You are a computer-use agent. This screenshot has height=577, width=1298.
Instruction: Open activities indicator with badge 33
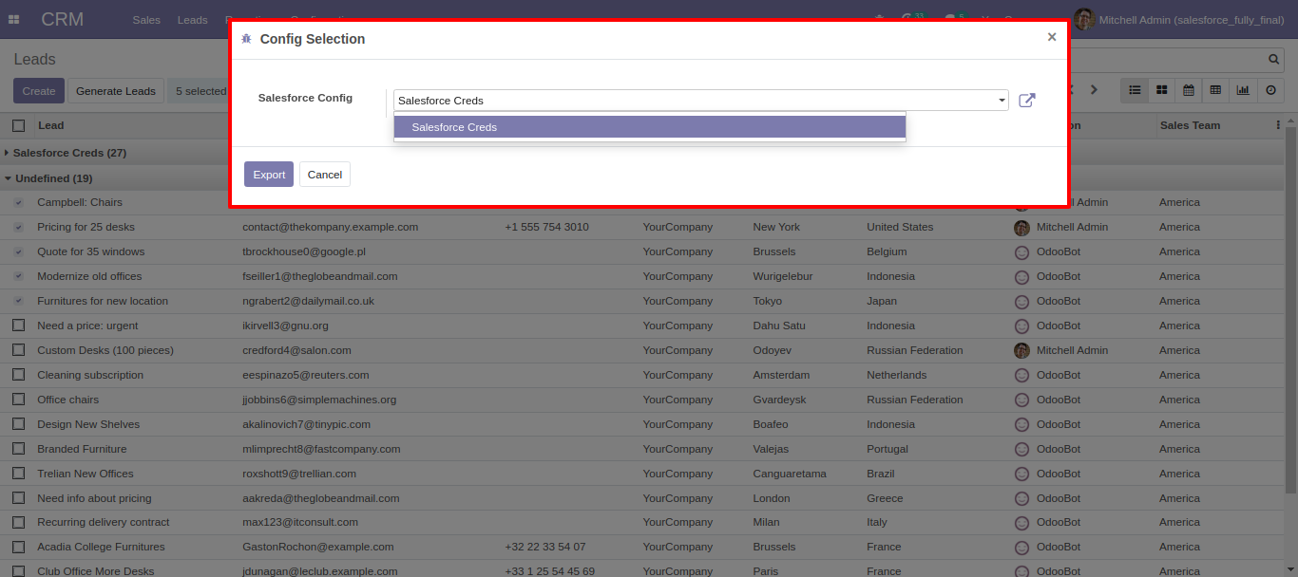(x=912, y=18)
